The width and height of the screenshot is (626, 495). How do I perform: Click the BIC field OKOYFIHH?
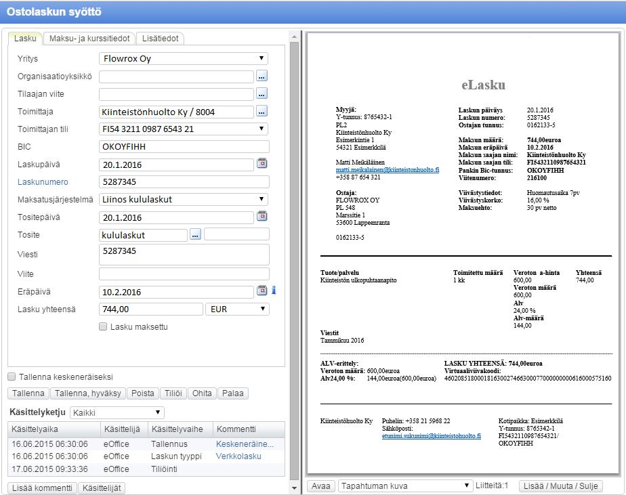184,146
